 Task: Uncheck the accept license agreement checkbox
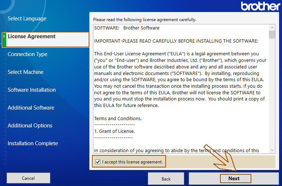click(98, 162)
